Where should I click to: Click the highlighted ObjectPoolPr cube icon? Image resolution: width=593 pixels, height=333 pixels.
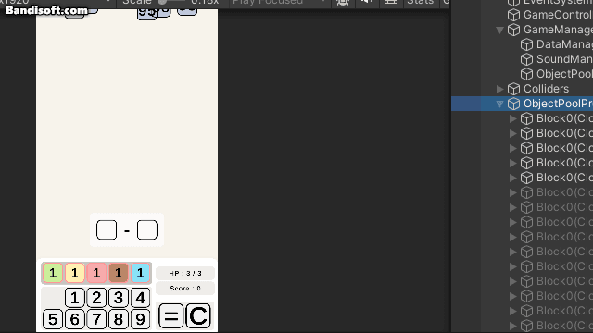513,104
